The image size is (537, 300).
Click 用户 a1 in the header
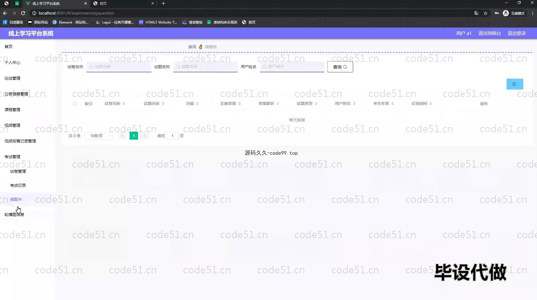[464, 33]
